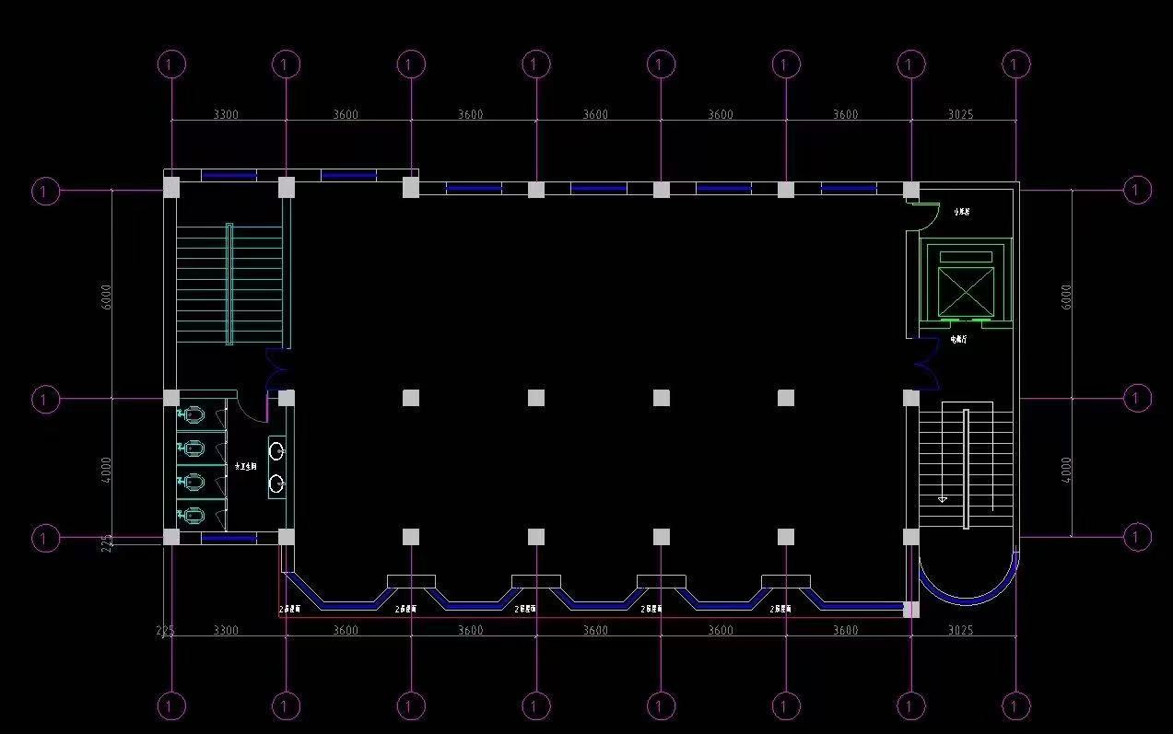
Task: Select the restroom room label text
Action: (245, 468)
